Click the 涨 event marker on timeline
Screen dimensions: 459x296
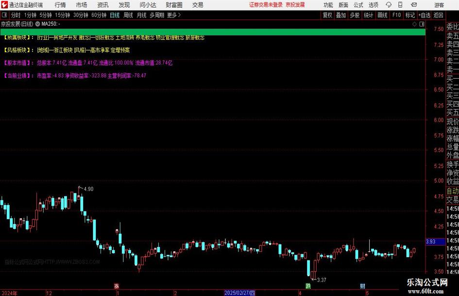(x=117, y=286)
